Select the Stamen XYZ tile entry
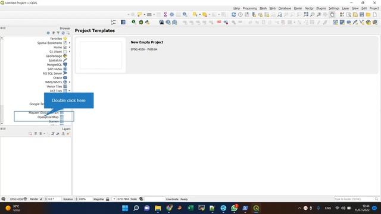381x214 pixels. tap(54, 121)
